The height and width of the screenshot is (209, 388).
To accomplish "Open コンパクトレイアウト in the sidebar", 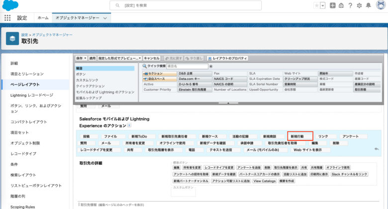I will click(29, 122).
